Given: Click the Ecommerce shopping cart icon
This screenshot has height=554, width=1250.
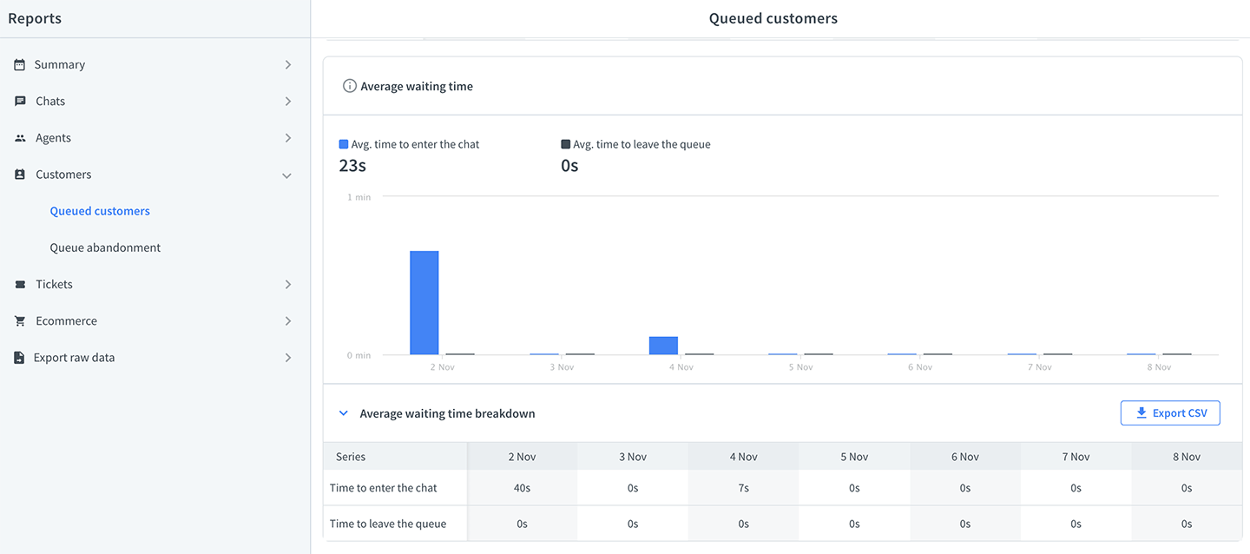Looking at the screenshot, I should point(20,321).
